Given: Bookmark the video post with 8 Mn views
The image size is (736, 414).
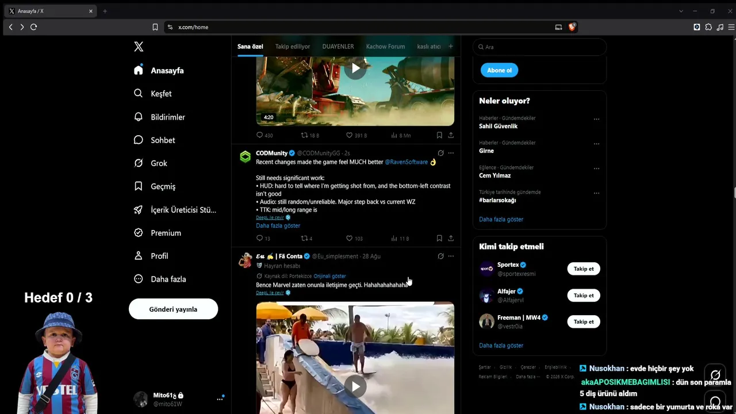Looking at the screenshot, I should coord(439,135).
